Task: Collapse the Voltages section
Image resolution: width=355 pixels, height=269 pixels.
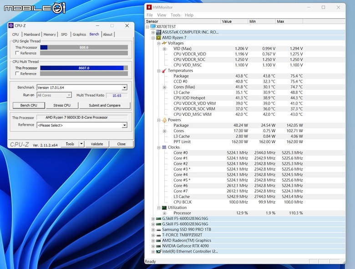Action: coord(159,44)
